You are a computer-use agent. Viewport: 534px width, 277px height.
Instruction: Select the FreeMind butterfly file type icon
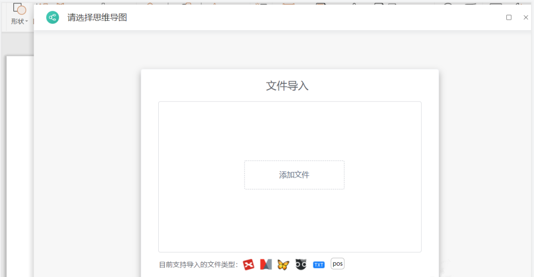[284, 264]
